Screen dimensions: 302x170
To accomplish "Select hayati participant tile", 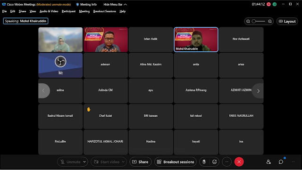I will pyautogui.click(x=196, y=142).
